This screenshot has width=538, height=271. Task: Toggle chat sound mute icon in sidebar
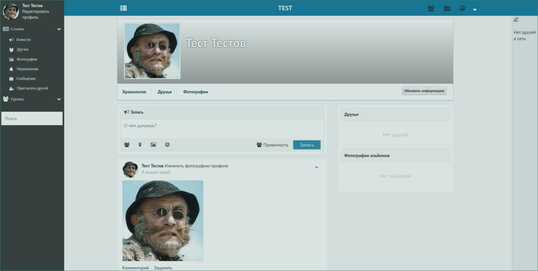[x=516, y=20]
